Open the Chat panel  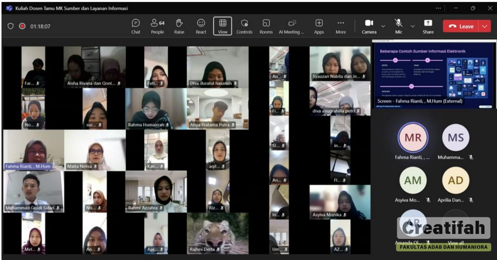pos(135,26)
